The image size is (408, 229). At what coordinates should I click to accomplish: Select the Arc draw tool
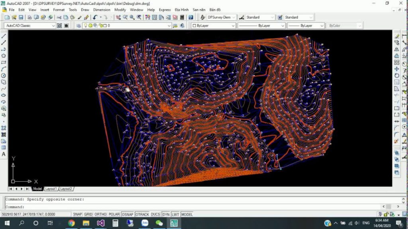[4, 69]
